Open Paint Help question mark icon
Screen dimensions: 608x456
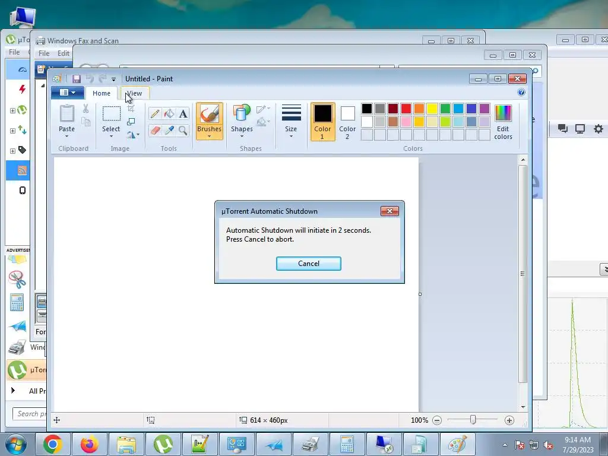click(x=521, y=92)
